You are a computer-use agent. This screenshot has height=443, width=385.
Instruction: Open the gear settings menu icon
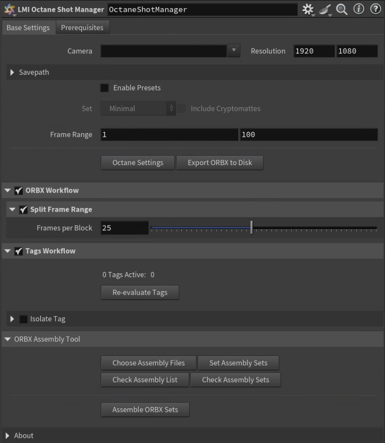[x=308, y=9]
